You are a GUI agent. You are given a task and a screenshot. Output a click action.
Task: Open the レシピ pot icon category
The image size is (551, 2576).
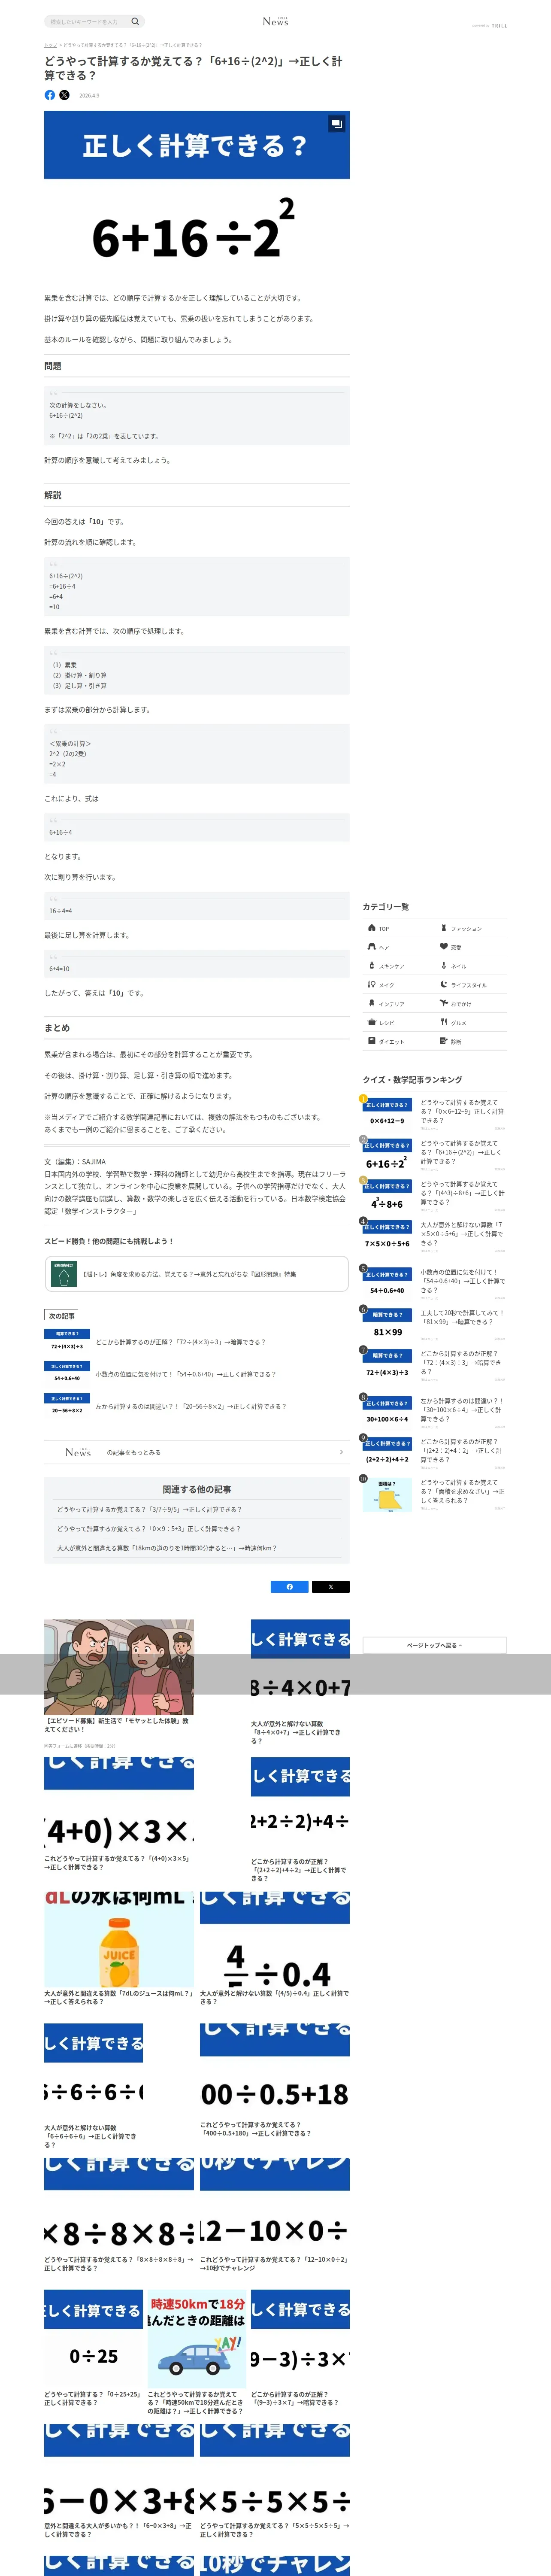coord(372,1022)
